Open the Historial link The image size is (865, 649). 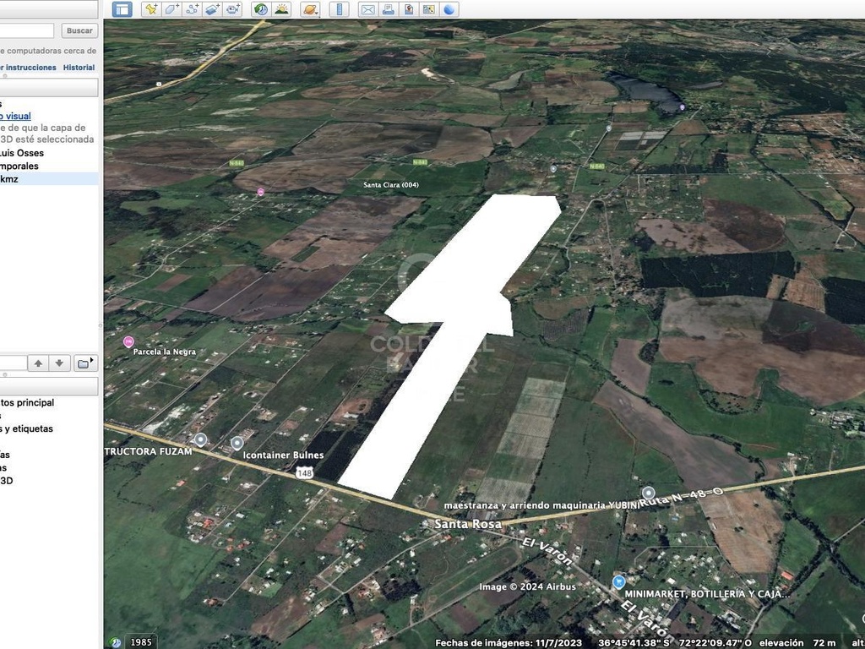pos(79,68)
